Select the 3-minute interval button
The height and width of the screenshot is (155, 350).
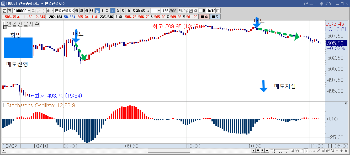118,11
